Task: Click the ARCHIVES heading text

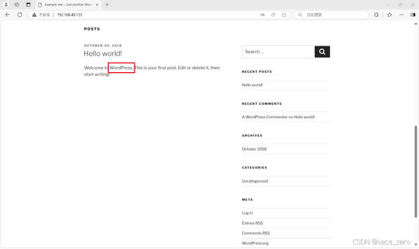Action: pos(252,136)
